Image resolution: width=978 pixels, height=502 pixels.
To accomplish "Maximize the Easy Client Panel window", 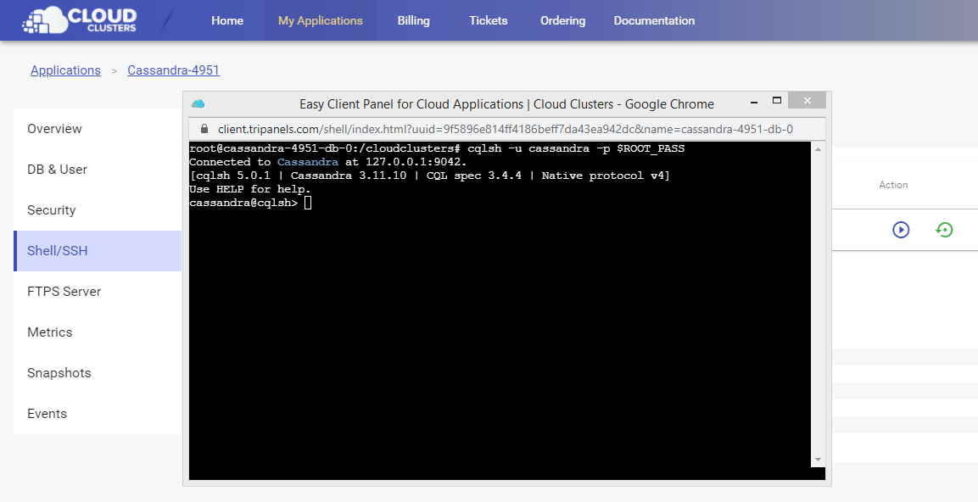I will [776, 100].
